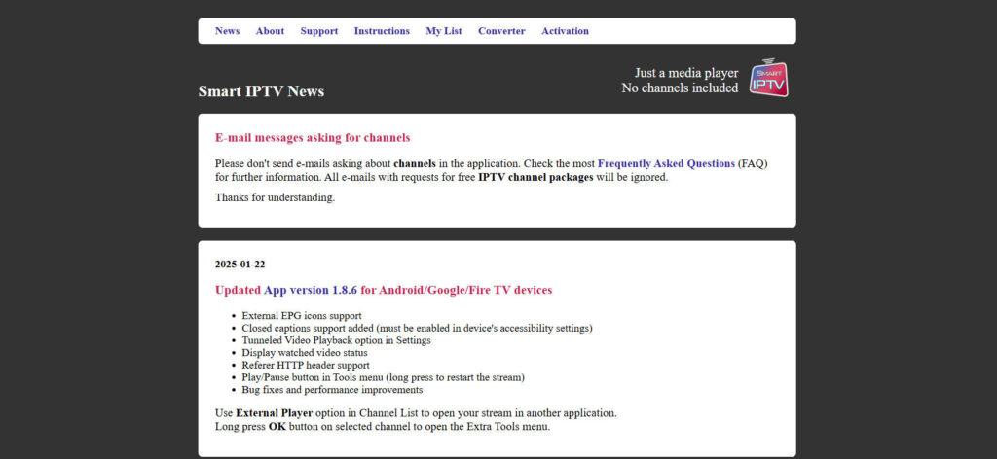Click 'Just a media player' tagline
This screenshot has width=997, height=459.
click(686, 73)
